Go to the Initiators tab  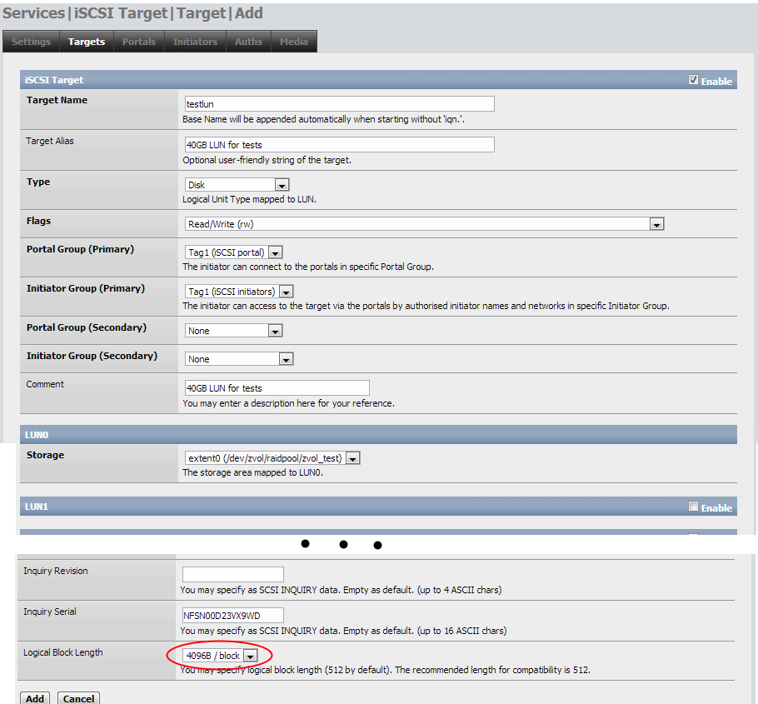click(x=195, y=42)
